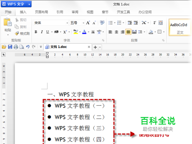The image size is (192, 144).
Task: Close the 文档 1.doc document tab
Action: point(89,47)
